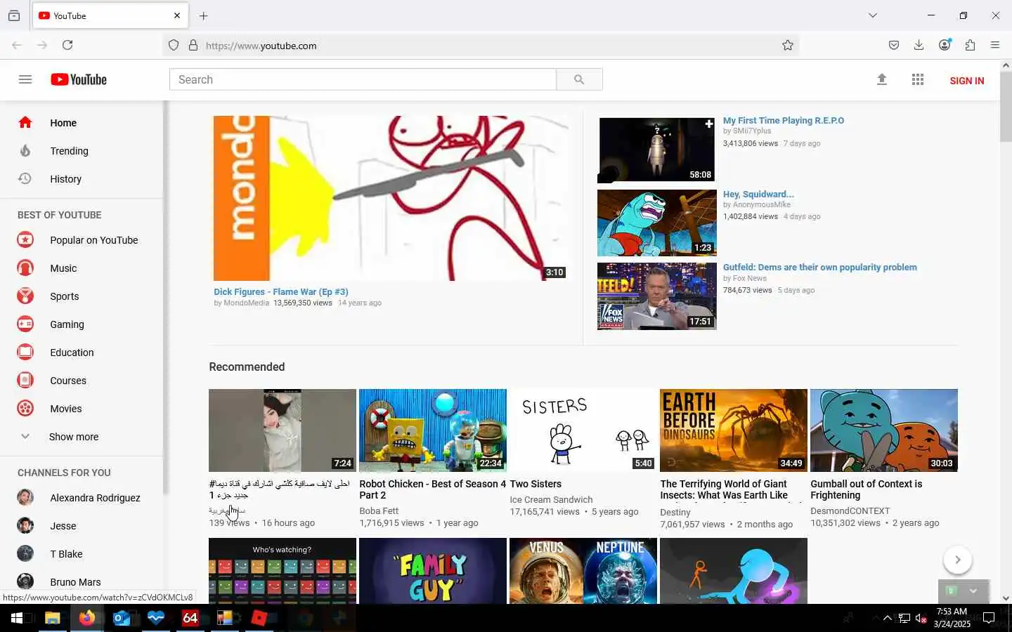Open Robot Chicken Best of Season 4 thumbnail
The width and height of the screenshot is (1012, 632).
433,430
